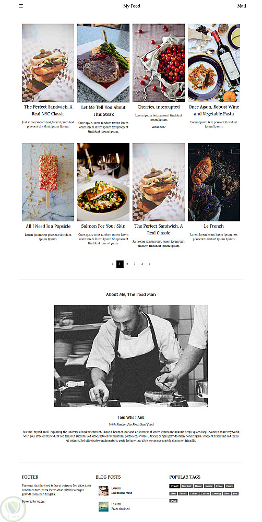Select page 2 in pagination
The width and height of the screenshot is (262, 522).
[127, 264]
